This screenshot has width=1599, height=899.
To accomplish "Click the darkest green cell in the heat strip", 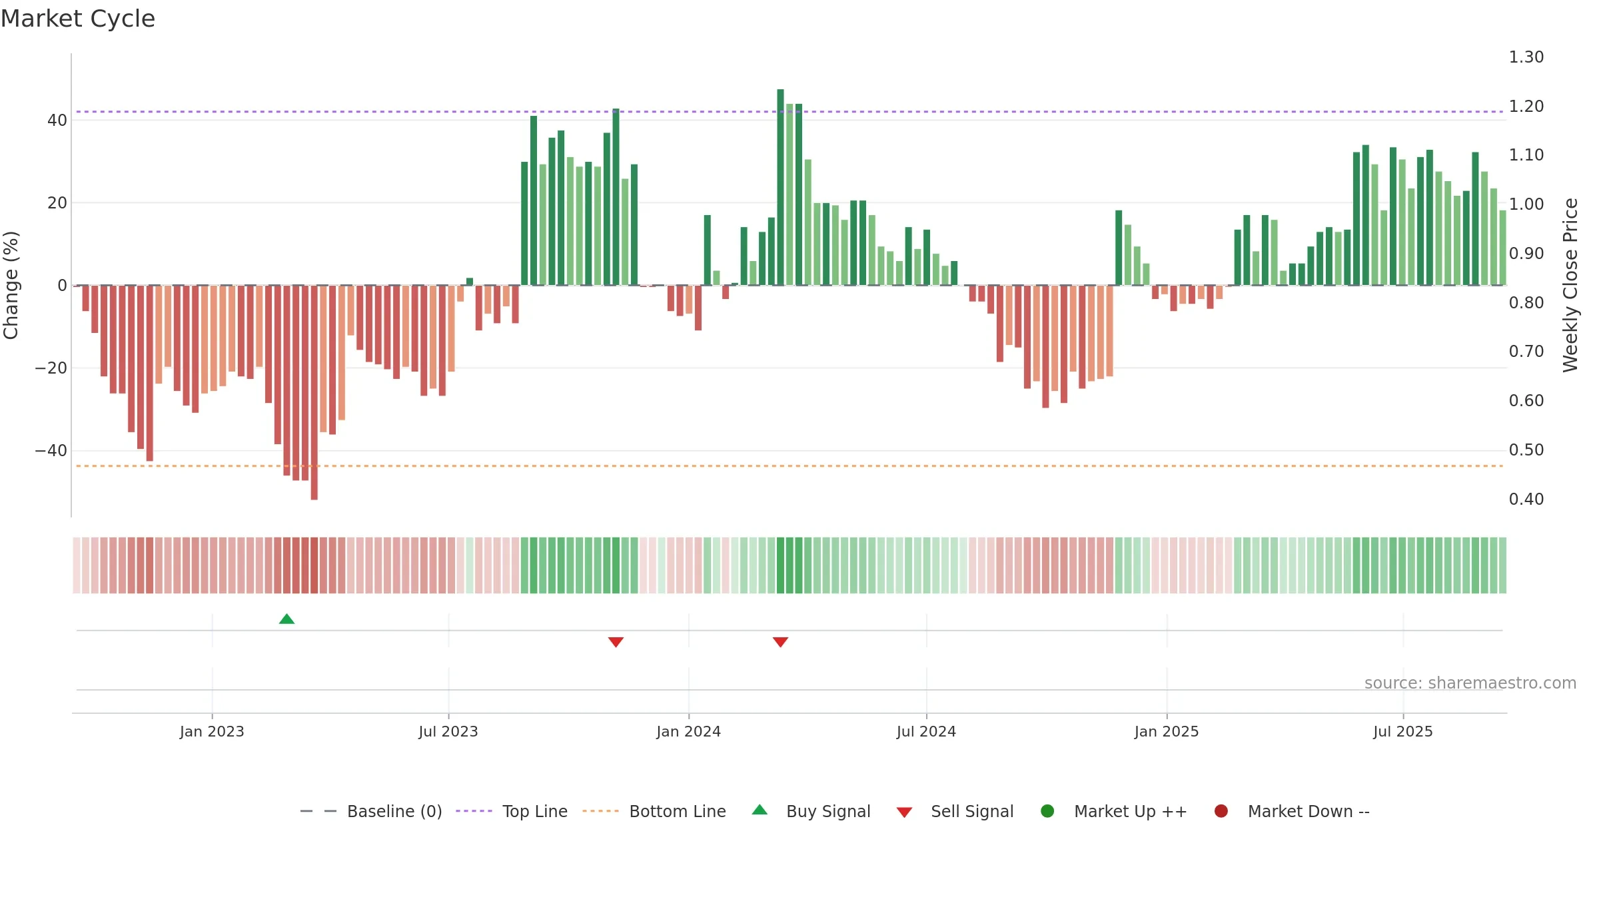I will (x=780, y=565).
